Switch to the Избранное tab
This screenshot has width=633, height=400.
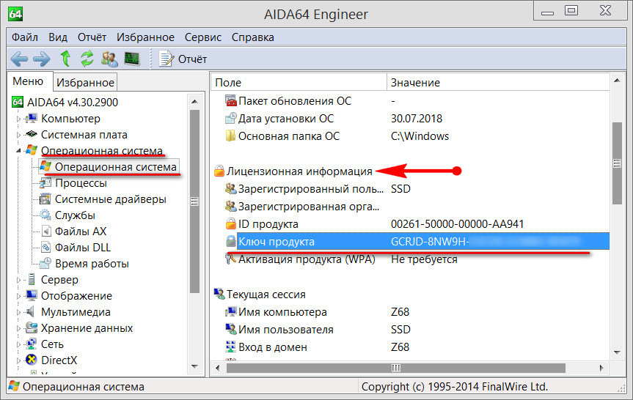coord(86,83)
